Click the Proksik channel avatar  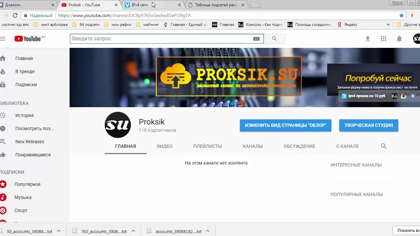point(118,125)
